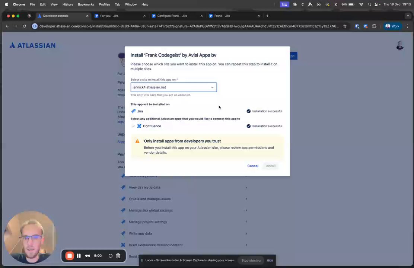
Task: Open the Work profile button
Action: [x=392, y=26]
